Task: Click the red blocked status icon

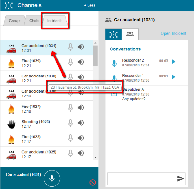Action: pos(93,183)
